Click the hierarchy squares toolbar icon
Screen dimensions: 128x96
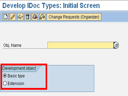click(x=42, y=17)
